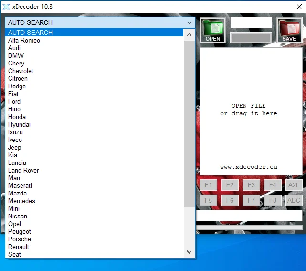The image size is (306, 271).
Task: Select Isuzu in the brand list
Action: [94, 132]
